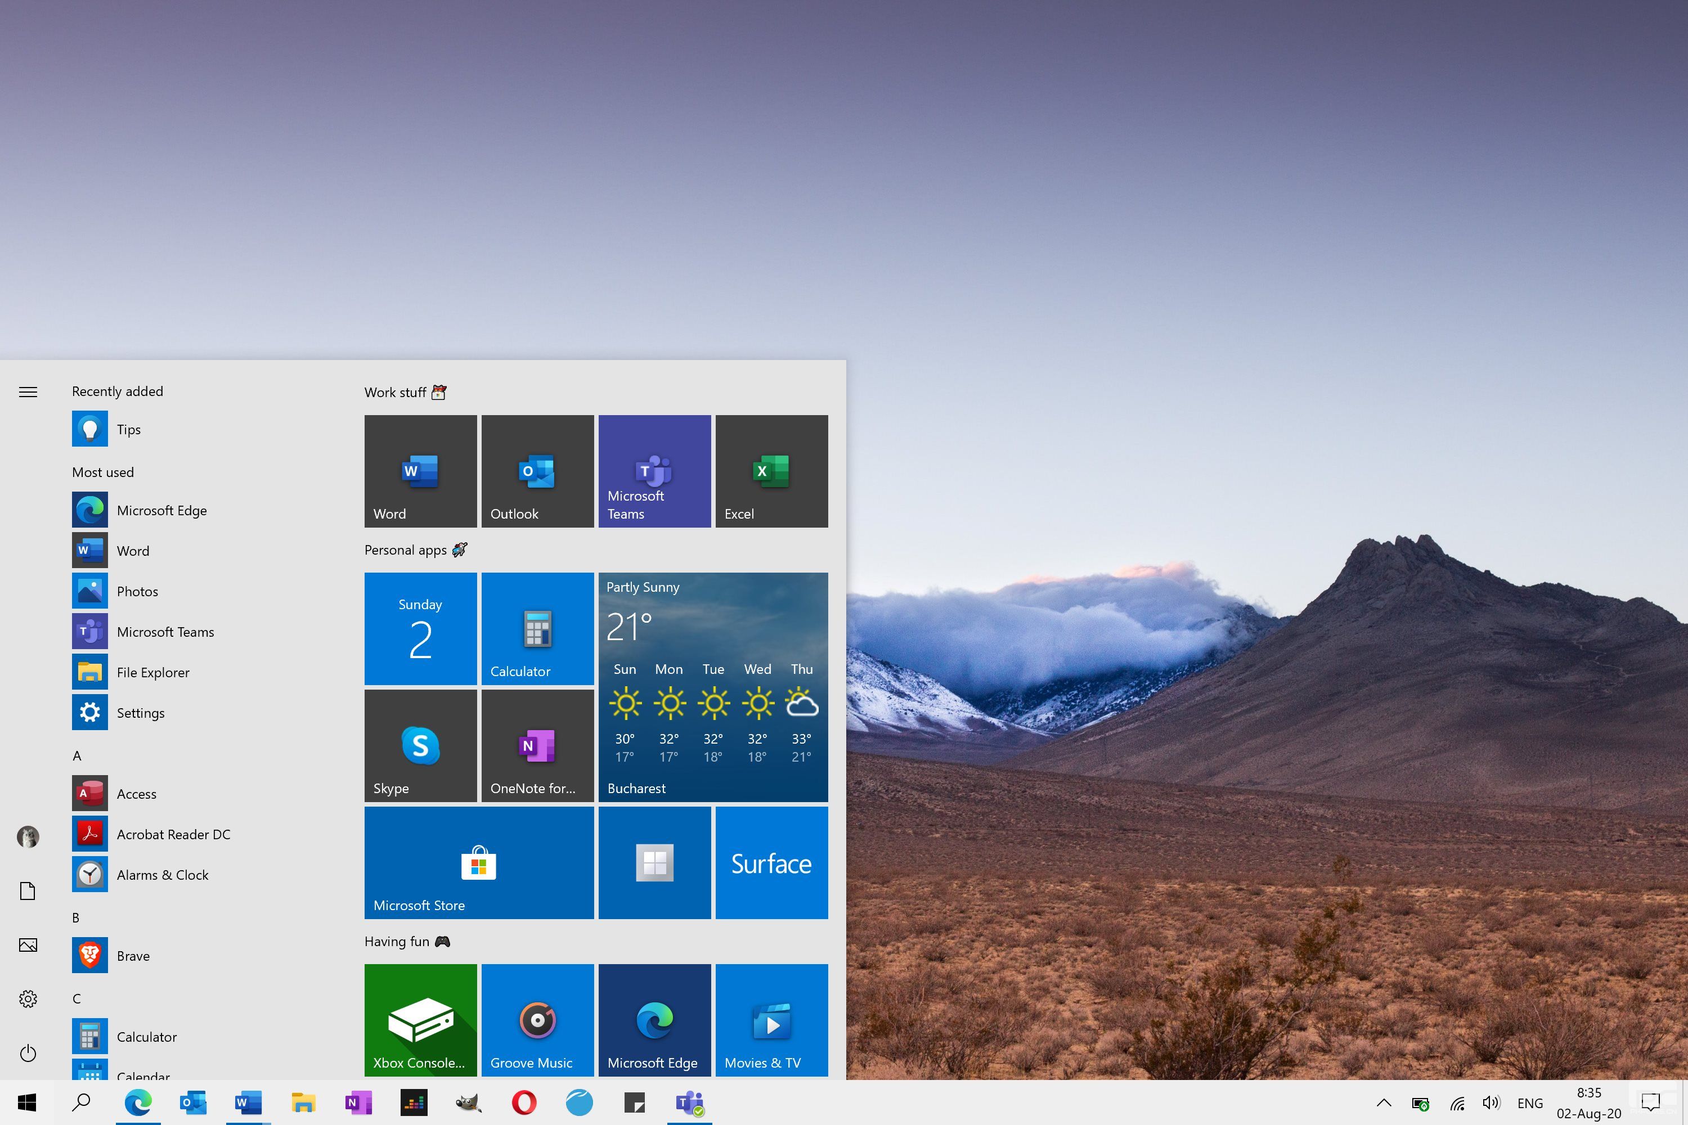Image resolution: width=1688 pixels, height=1125 pixels.
Task: Click the B section header in the app list
Action: coord(77,917)
